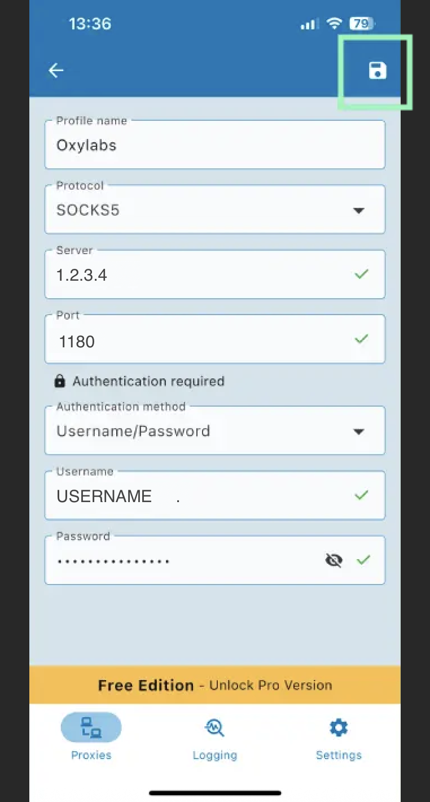Tap the battery indicator in status bar

362,24
